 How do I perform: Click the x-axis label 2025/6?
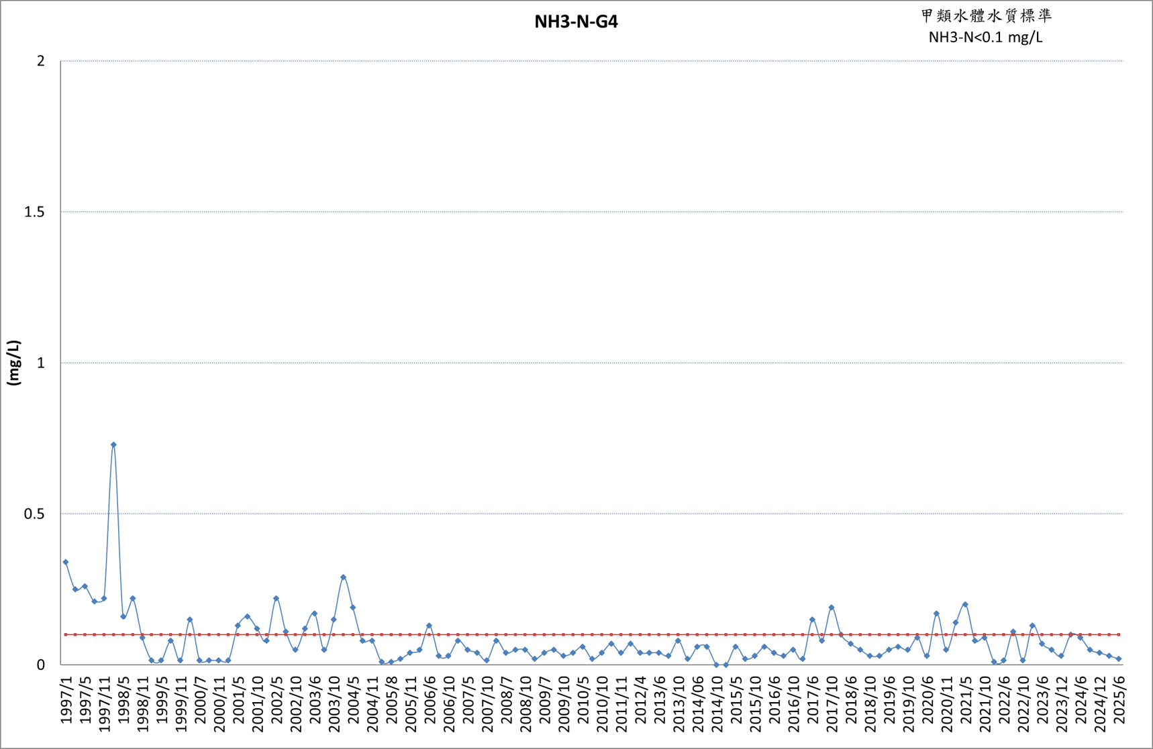[x=1119, y=699]
